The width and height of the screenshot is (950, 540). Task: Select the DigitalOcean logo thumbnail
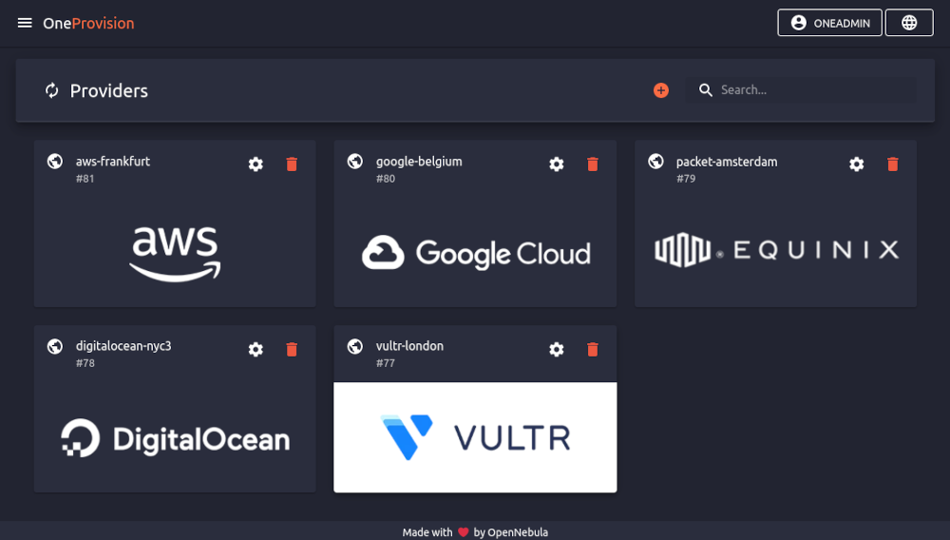[x=175, y=437]
